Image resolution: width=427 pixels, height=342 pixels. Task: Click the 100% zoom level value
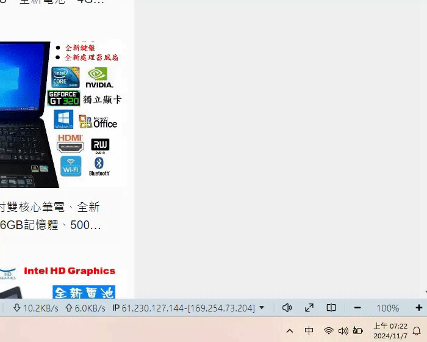point(388,308)
